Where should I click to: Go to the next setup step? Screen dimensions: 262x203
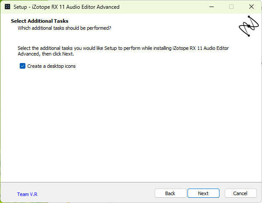pyautogui.click(x=203, y=193)
